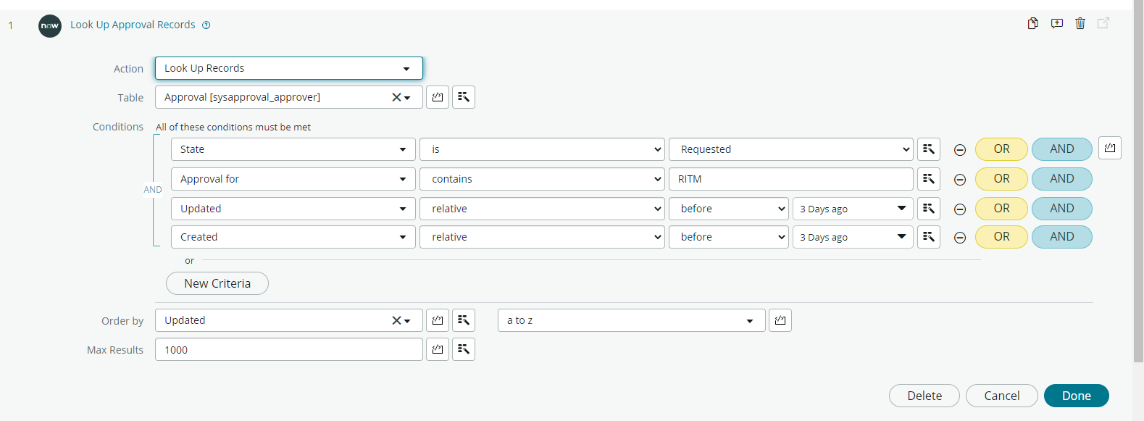Image resolution: width=1144 pixels, height=421 pixels.
Task: Click AND button on Approval for row
Action: pyautogui.click(x=1062, y=179)
